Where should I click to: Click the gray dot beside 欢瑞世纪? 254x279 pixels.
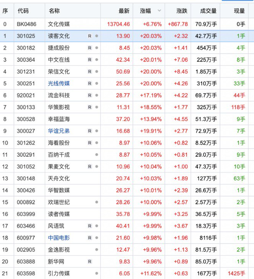click(96, 202)
